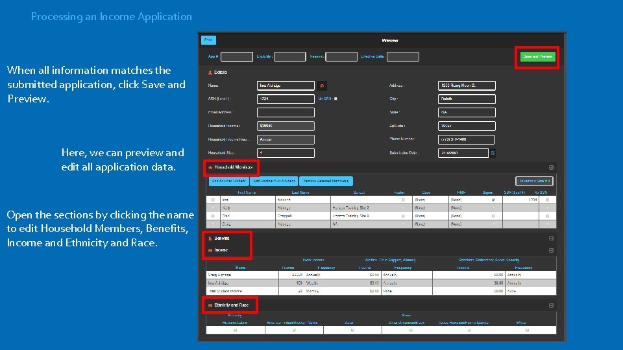Image resolution: width=623 pixels, height=350 pixels.
Task: Check the White race checkbox
Action: pos(527,330)
